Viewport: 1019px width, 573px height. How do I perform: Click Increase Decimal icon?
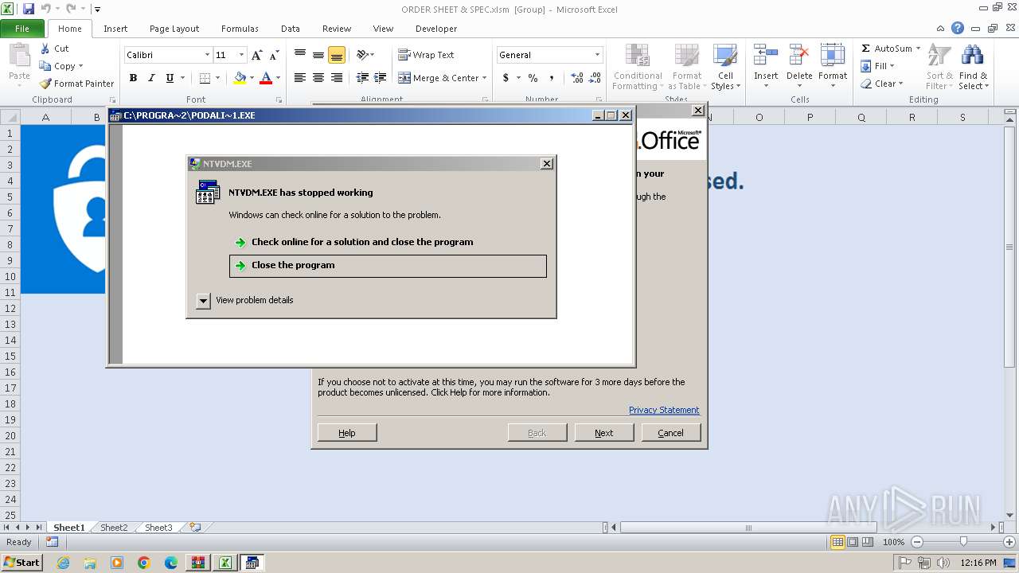(577, 78)
